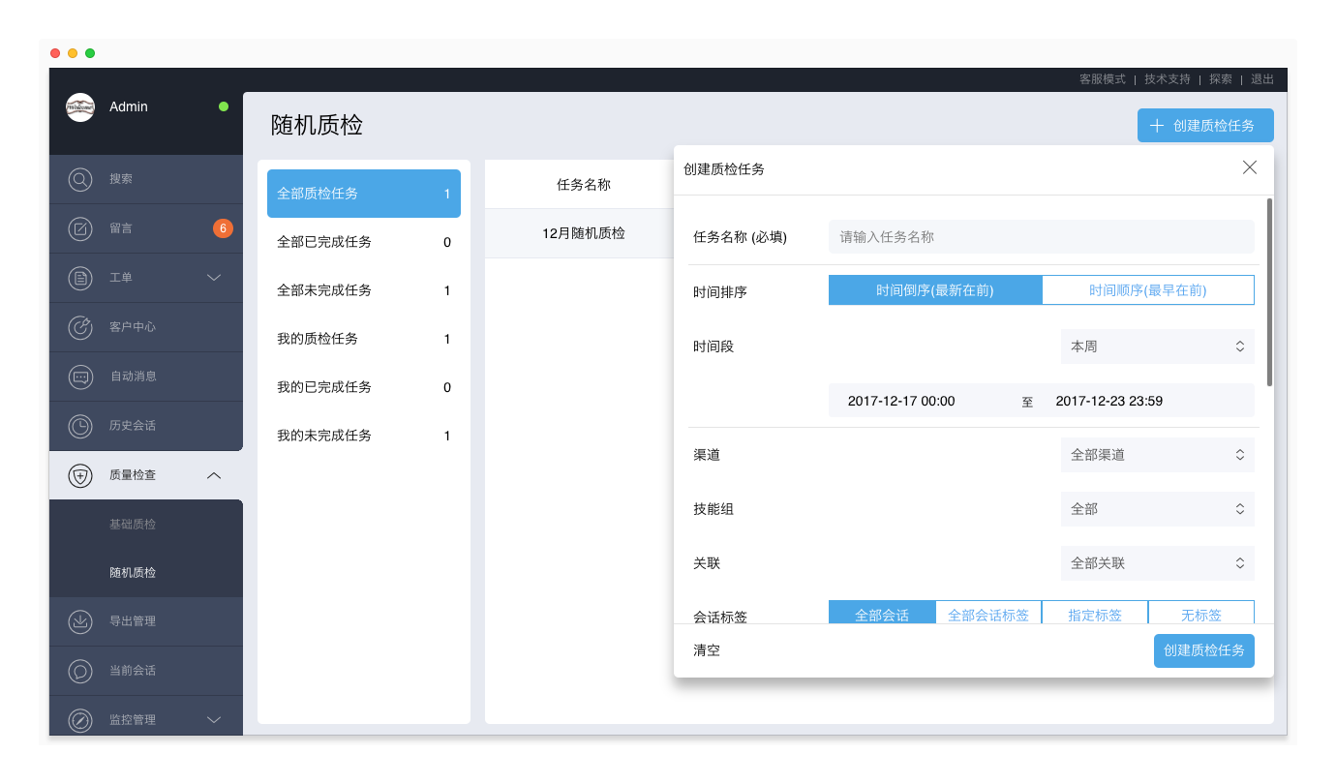The width and height of the screenshot is (1336, 784).
Task: Open the 全部渠道 channel dropdown
Action: click(x=1157, y=455)
